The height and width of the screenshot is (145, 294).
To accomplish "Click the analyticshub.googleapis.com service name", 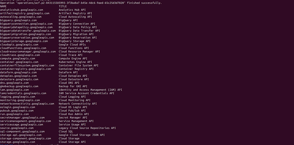I will pyautogui.click(x=22, y=10).
